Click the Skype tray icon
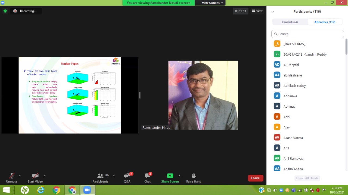Image resolution: width=348 pixels, height=195 pixels. pyautogui.click(x=269, y=190)
